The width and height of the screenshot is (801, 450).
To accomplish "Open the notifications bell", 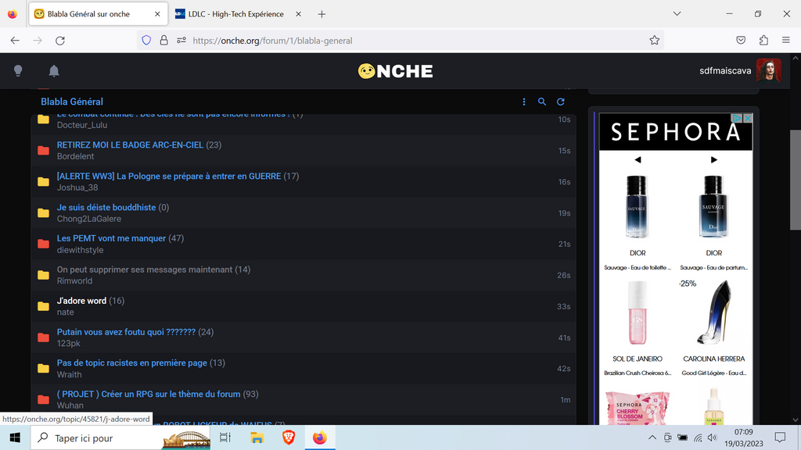I will 54,71.
